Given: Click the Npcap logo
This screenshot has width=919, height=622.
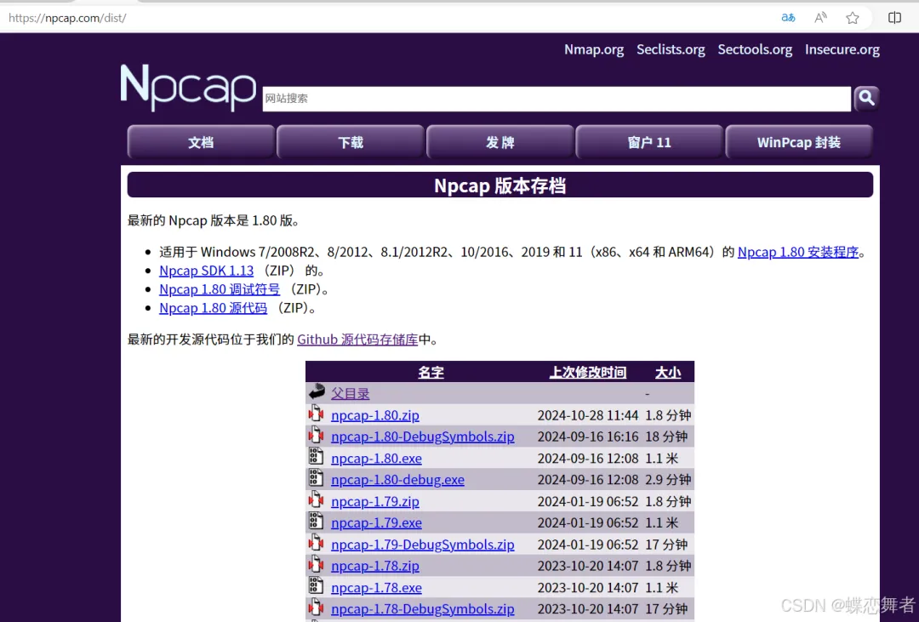Looking at the screenshot, I should point(189,88).
